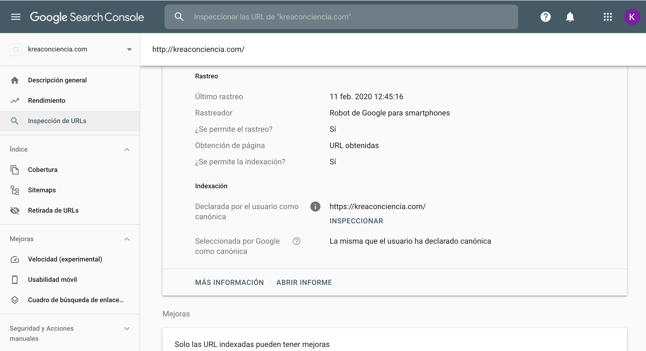Image resolution: width=646 pixels, height=351 pixels.
Task: Click the search magnifier icon in top bar
Action: tap(179, 17)
